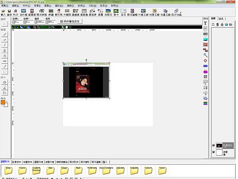The width and height of the screenshot is (238, 179).
Task: Open the 拼圖 (Puzzle) tool
Action: (51, 12)
